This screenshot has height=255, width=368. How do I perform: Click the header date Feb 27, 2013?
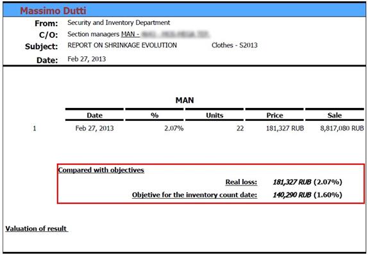87,59
